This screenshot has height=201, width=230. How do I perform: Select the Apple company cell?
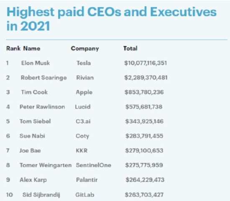[84, 92]
